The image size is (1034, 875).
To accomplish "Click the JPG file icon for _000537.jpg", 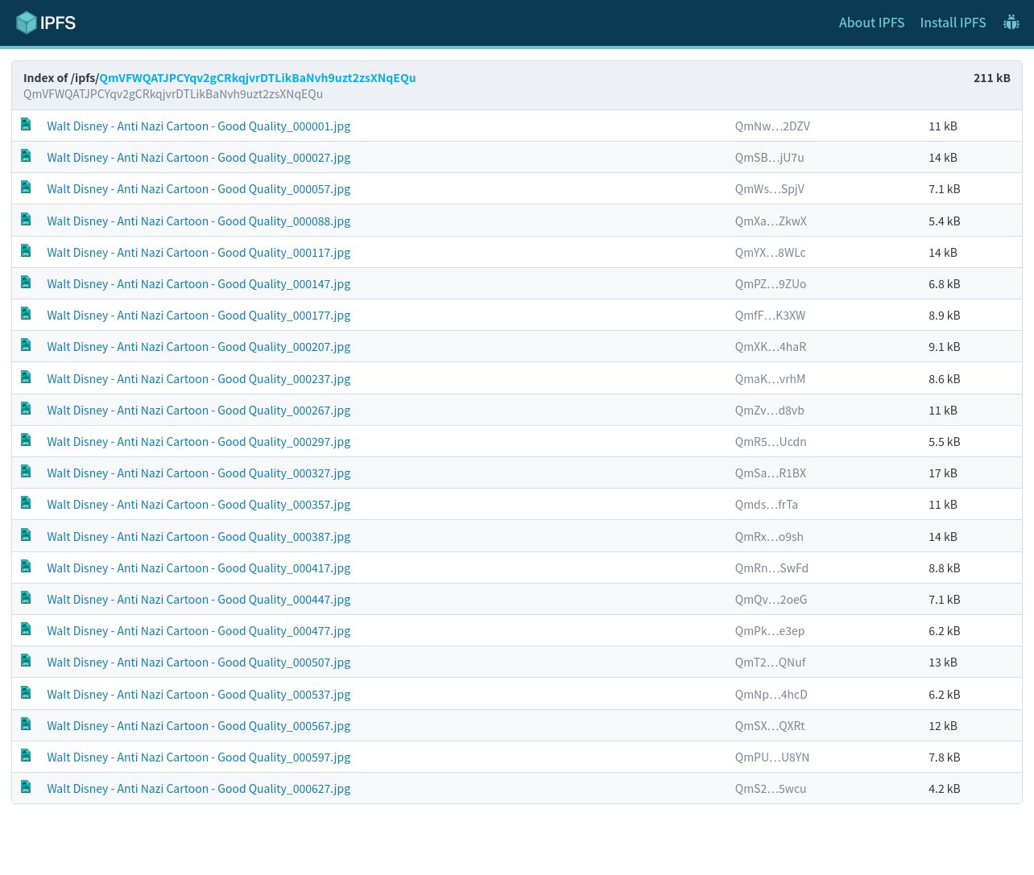I will point(26,693).
